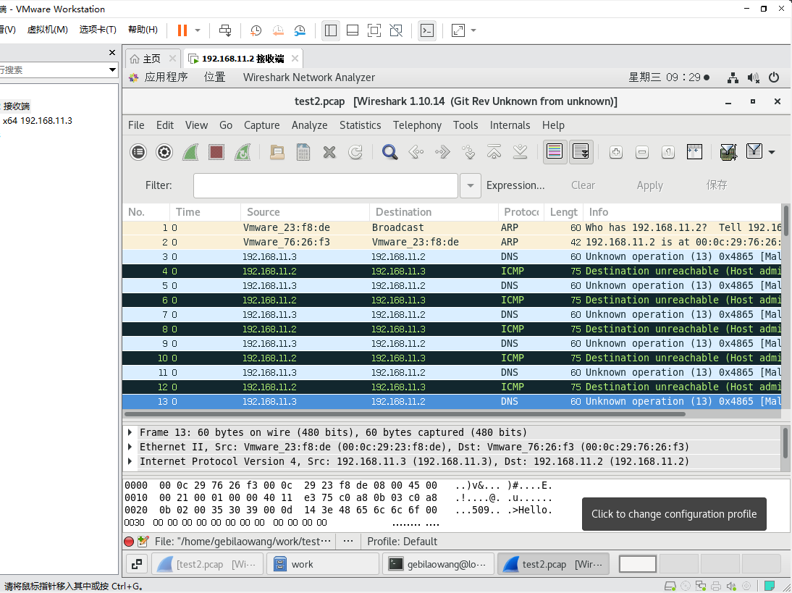Pause the virtual machine in VMware toolbar
The width and height of the screenshot is (792, 593).
tap(182, 30)
